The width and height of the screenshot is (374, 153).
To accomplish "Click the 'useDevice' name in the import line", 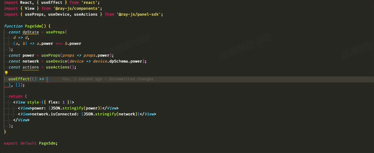I will pos(59,14).
